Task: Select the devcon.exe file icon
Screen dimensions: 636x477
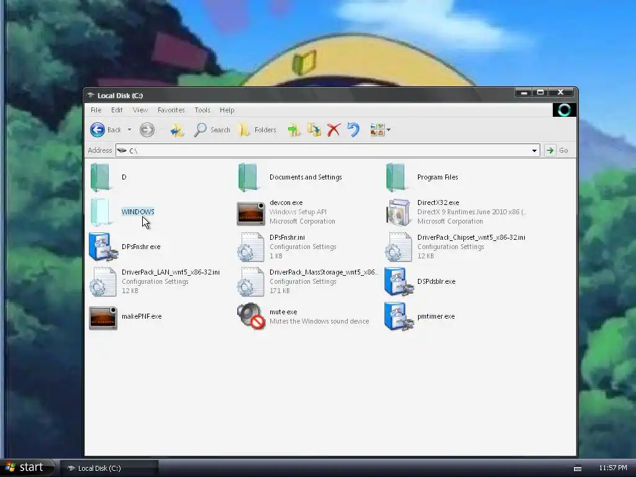Action: [251, 214]
